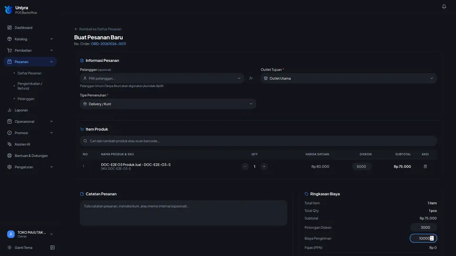This screenshot has width=456, height=256.
Task: Expand the Promosi menu chevron
Action: 51,133
